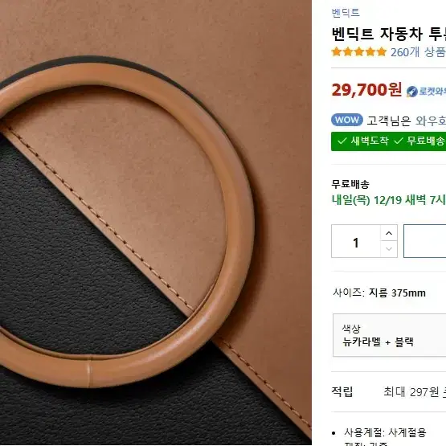Open the 벤딕트 brand link

(346, 13)
